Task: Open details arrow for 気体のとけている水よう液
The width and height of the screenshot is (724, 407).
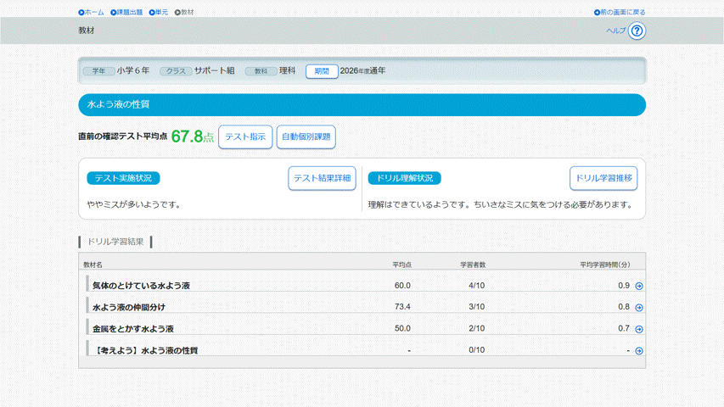Action: point(639,286)
